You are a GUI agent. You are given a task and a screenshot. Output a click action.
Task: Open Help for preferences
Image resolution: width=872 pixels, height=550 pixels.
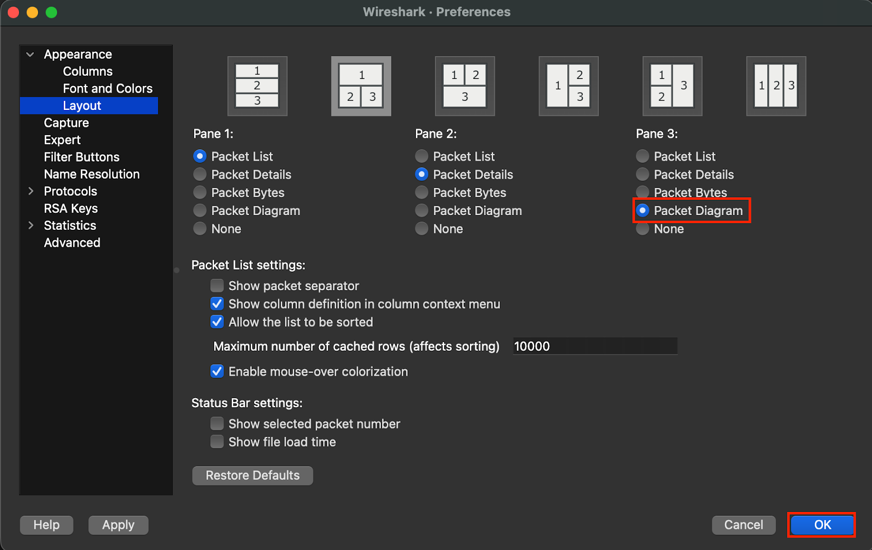pos(47,525)
